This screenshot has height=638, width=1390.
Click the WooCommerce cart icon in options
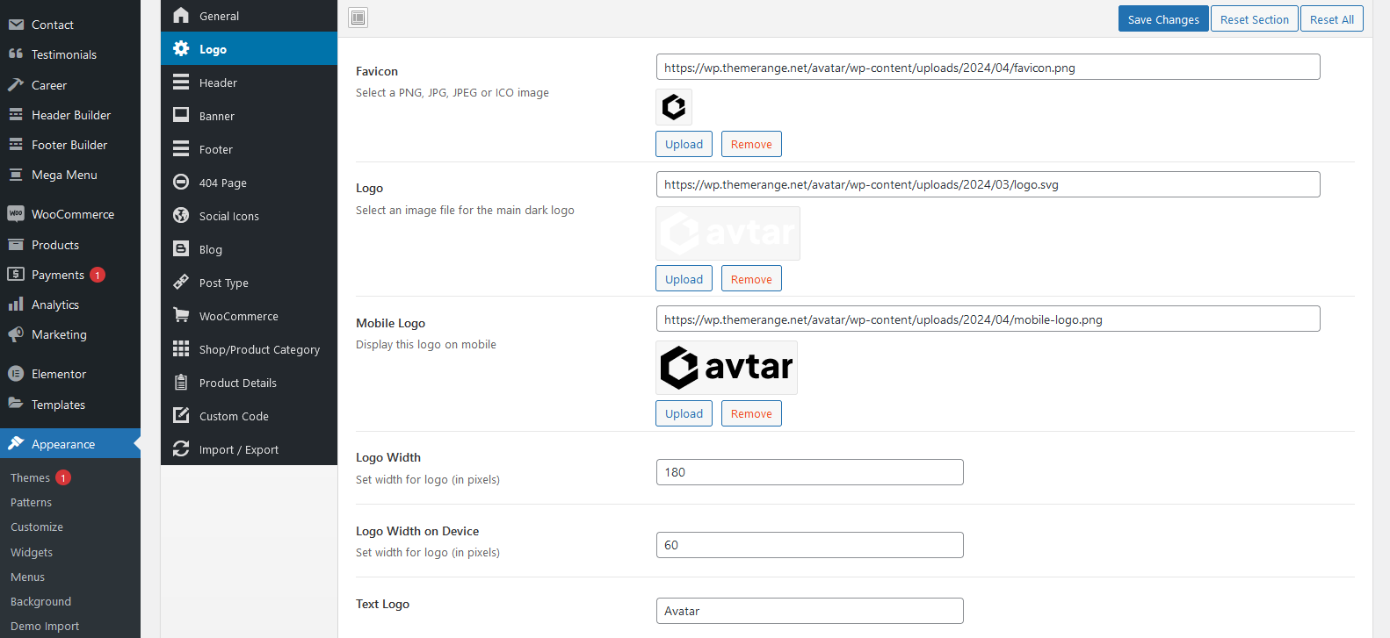tap(181, 316)
